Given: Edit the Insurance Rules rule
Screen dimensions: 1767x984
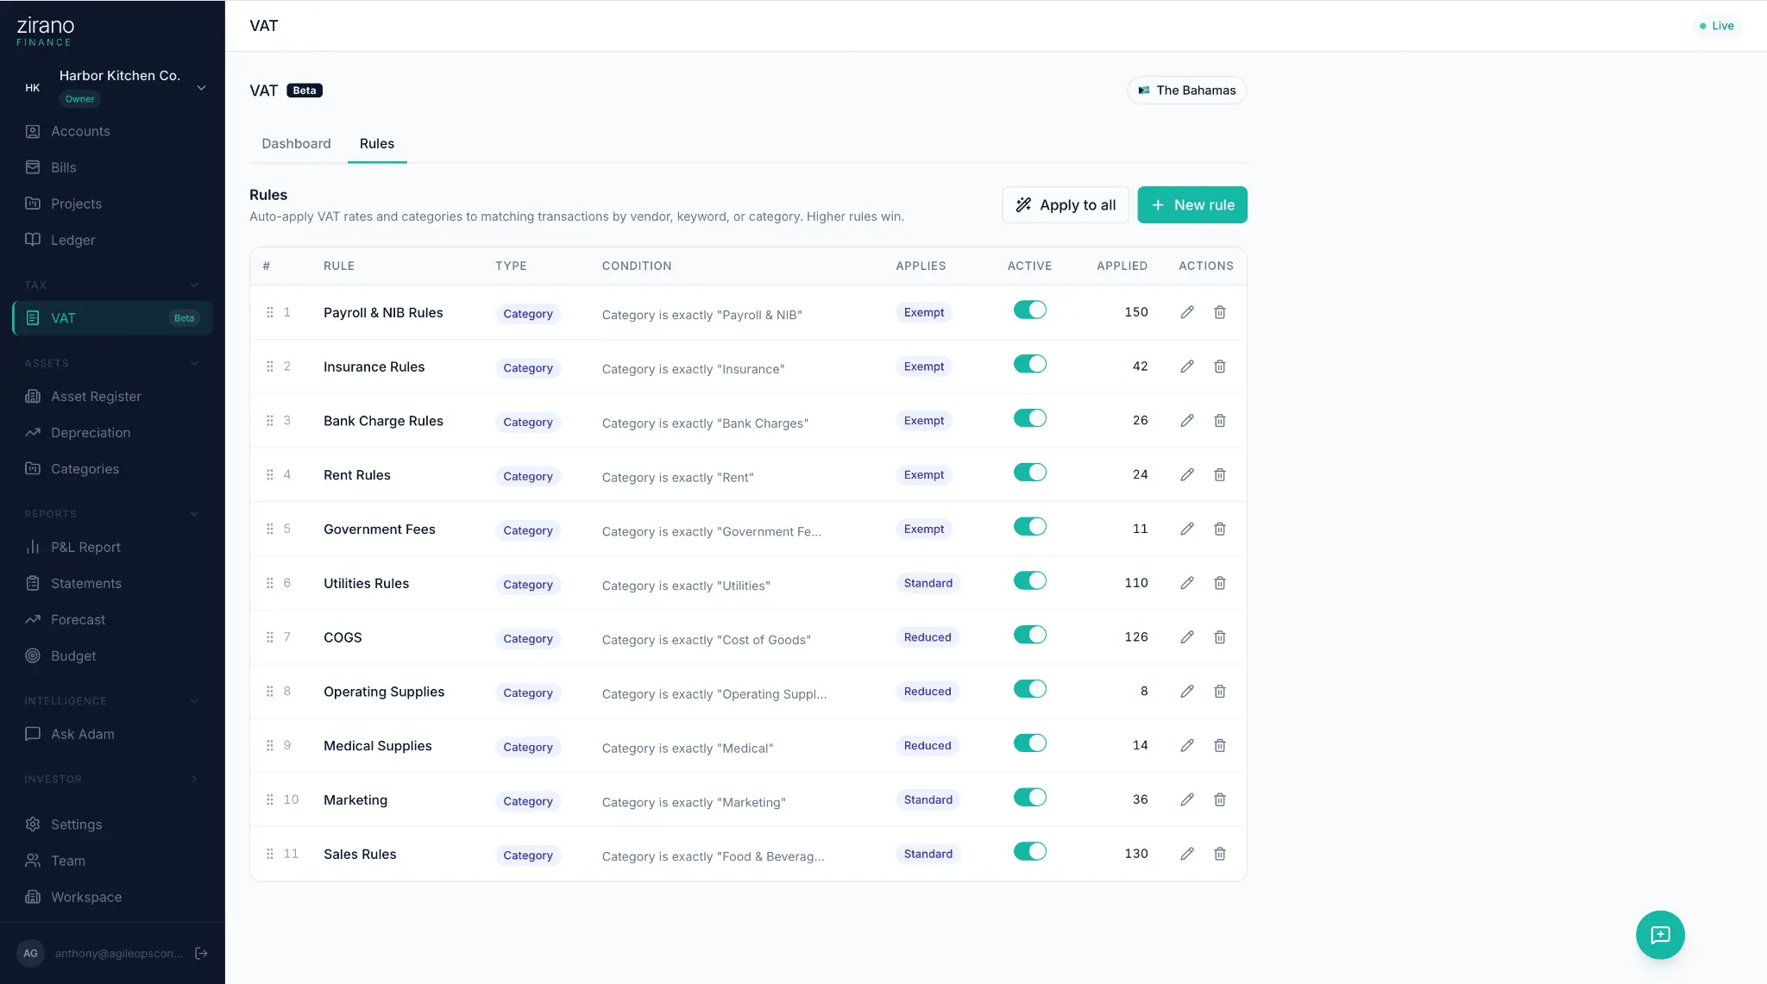Looking at the screenshot, I should (x=1187, y=367).
